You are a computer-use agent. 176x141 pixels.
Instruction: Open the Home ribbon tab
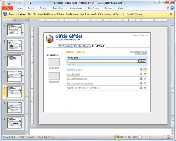point(19,8)
